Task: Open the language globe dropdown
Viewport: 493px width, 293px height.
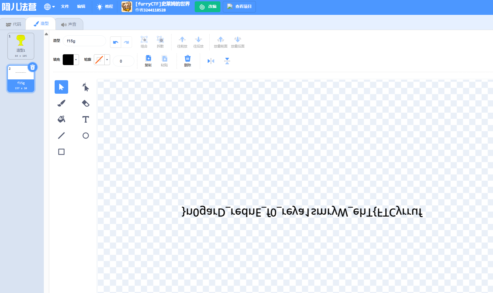Action: (49, 7)
